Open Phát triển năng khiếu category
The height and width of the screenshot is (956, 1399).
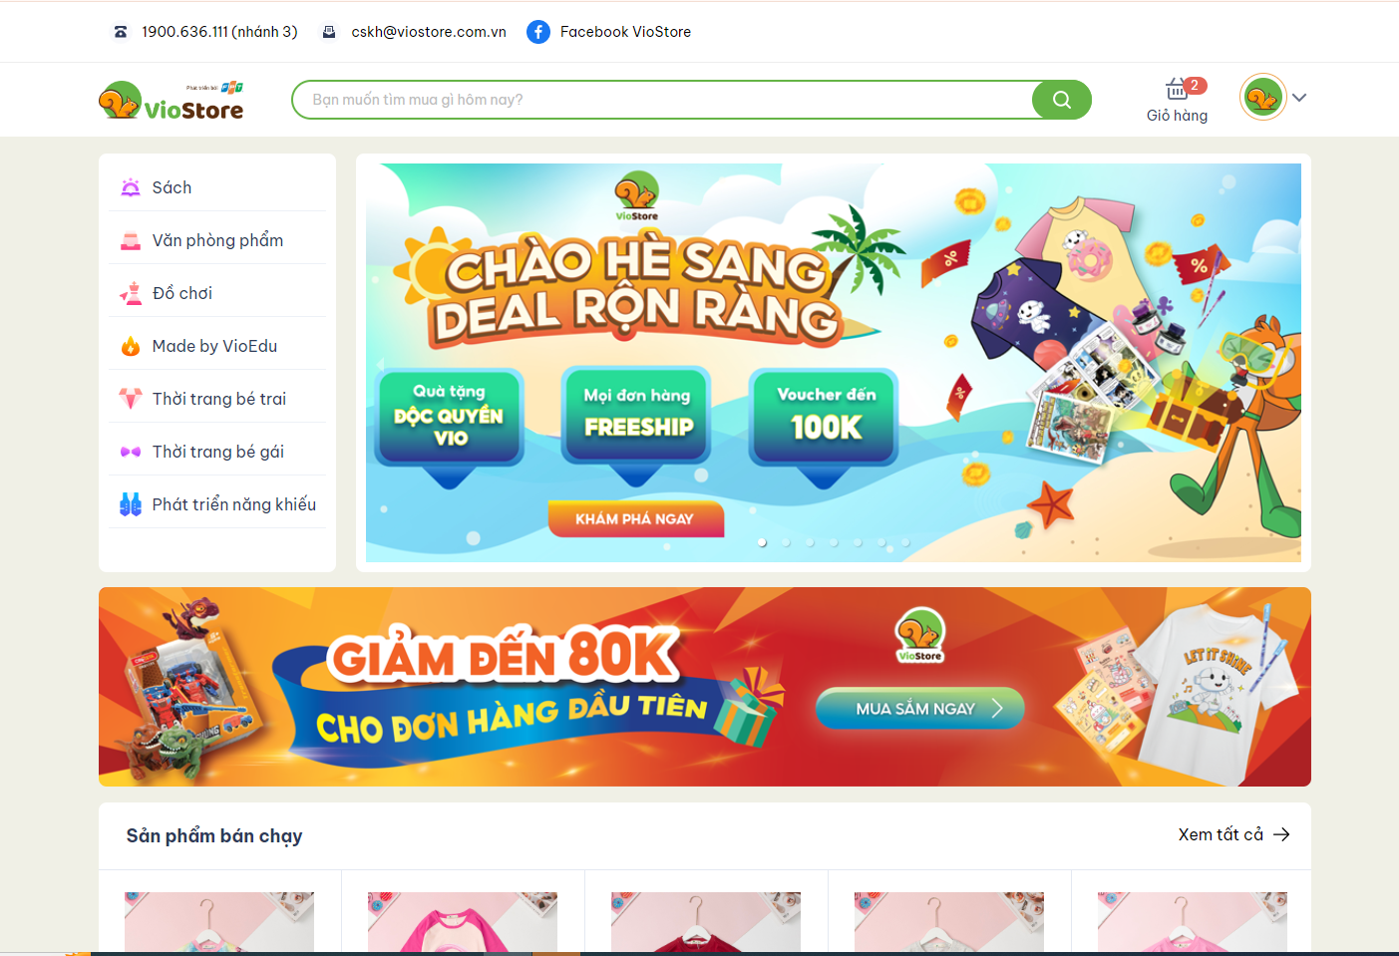click(217, 504)
